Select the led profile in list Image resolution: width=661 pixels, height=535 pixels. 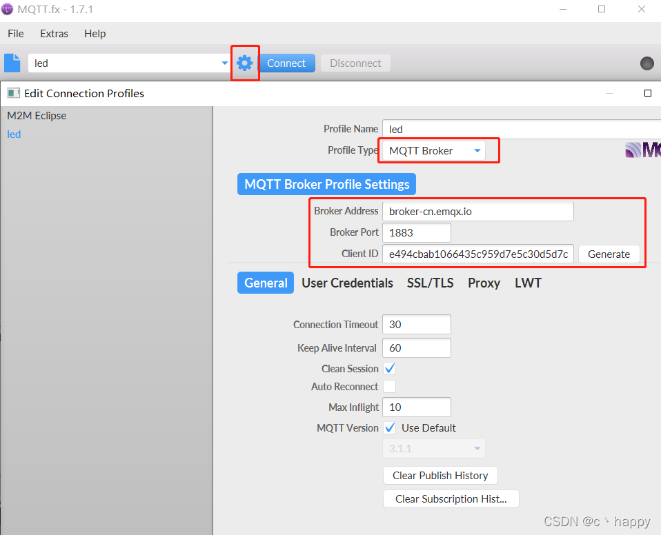coord(14,134)
